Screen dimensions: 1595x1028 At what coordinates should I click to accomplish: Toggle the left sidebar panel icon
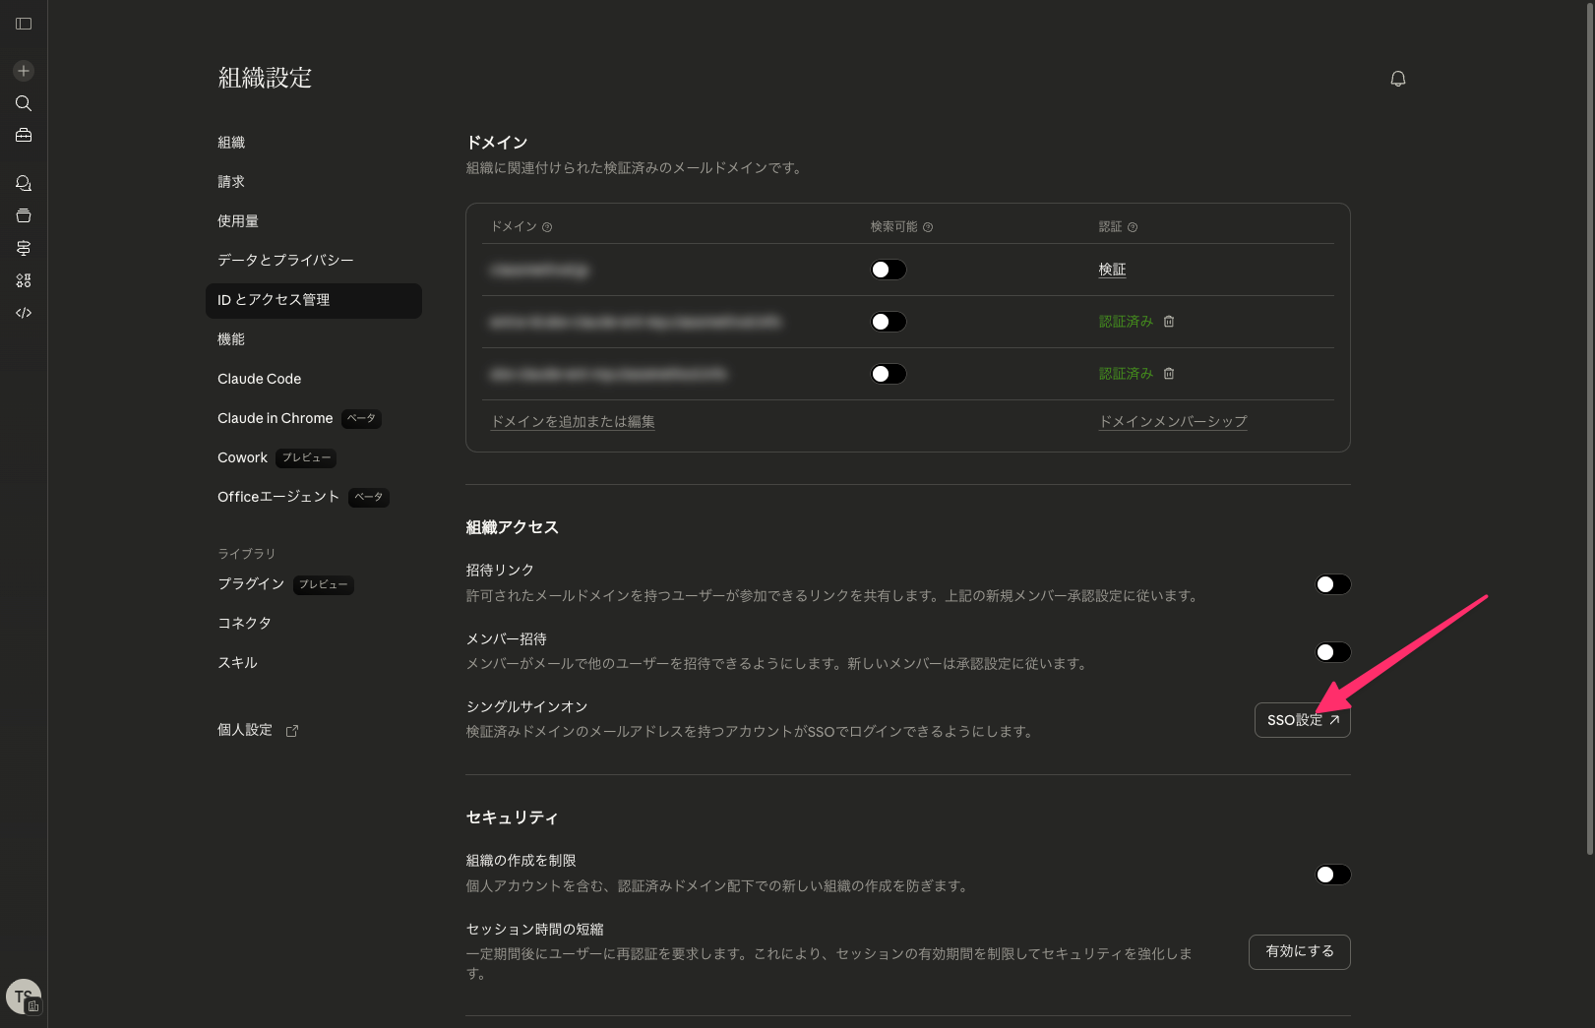(24, 24)
